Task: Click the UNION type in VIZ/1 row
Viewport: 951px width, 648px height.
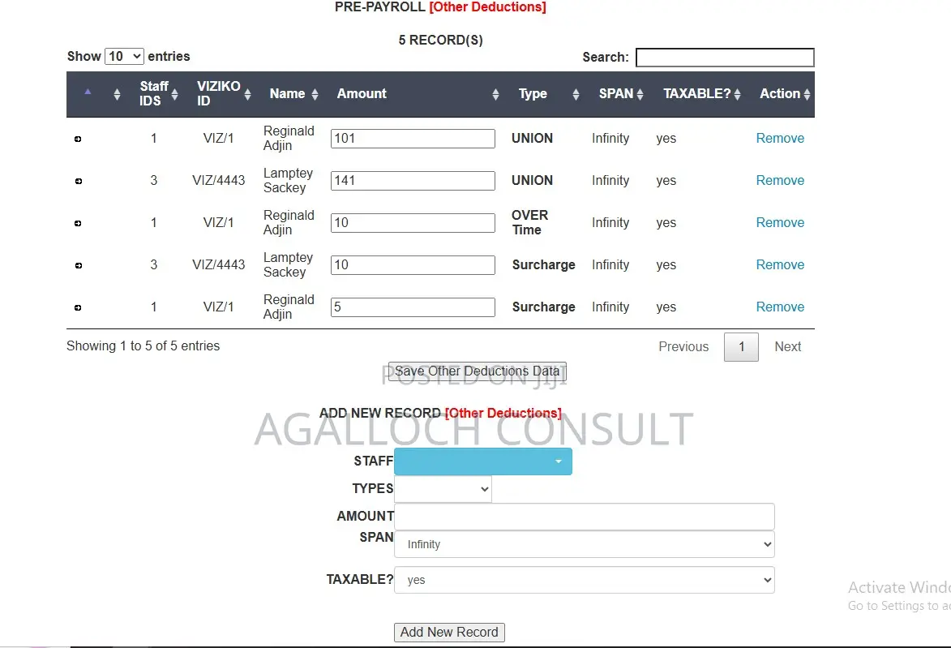Action: pyautogui.click(x=532, y=139)
